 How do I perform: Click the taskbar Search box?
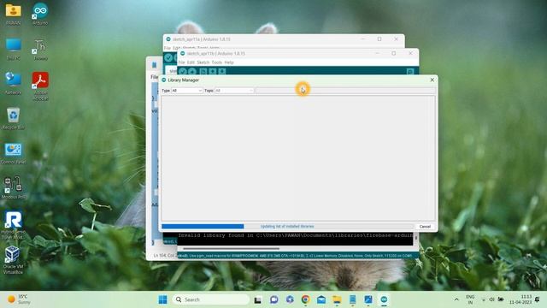211,299
